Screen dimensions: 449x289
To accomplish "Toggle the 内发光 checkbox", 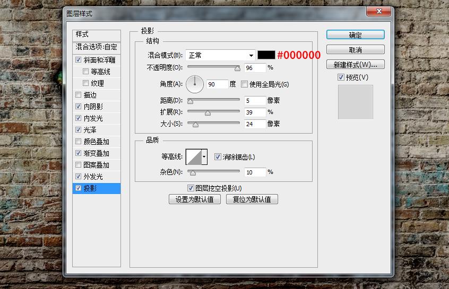I will coord(78,118).
